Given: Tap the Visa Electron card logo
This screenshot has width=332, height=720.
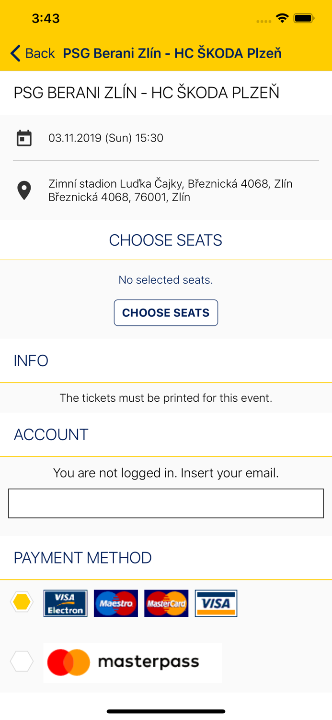Looking at the screenshot, I should click(65, 603).
